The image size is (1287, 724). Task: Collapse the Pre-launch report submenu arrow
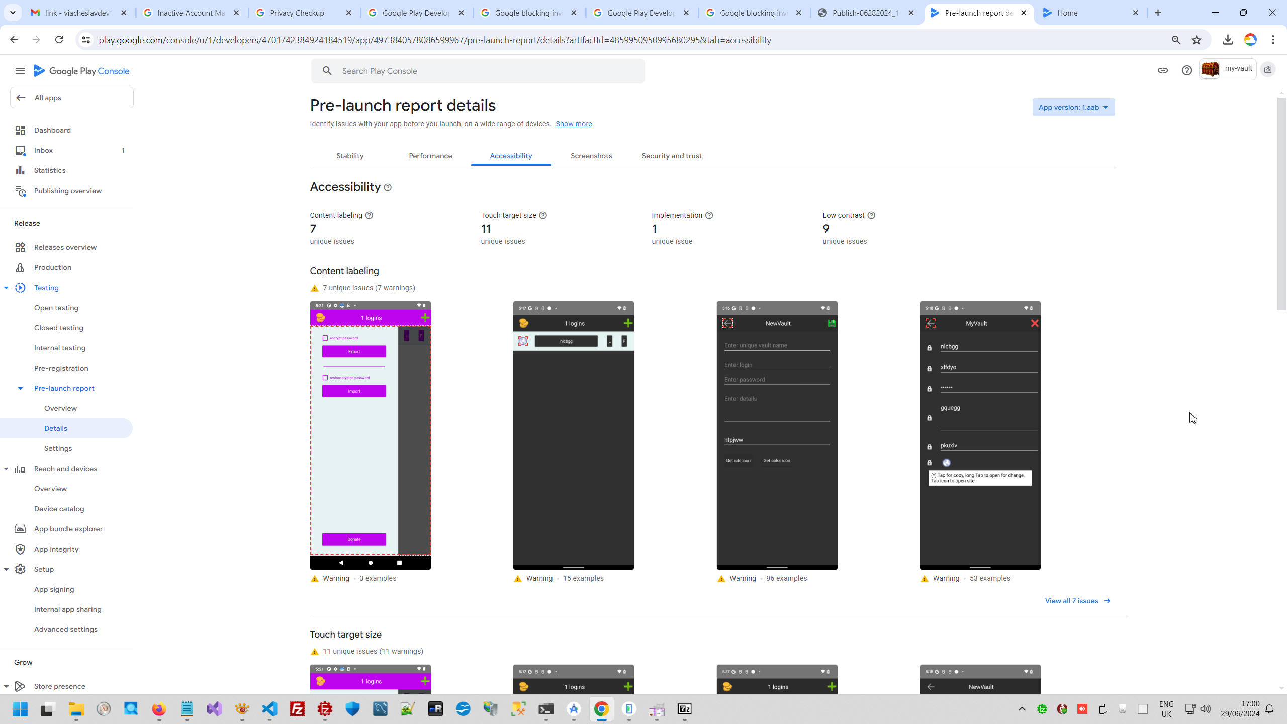[20, 388]
